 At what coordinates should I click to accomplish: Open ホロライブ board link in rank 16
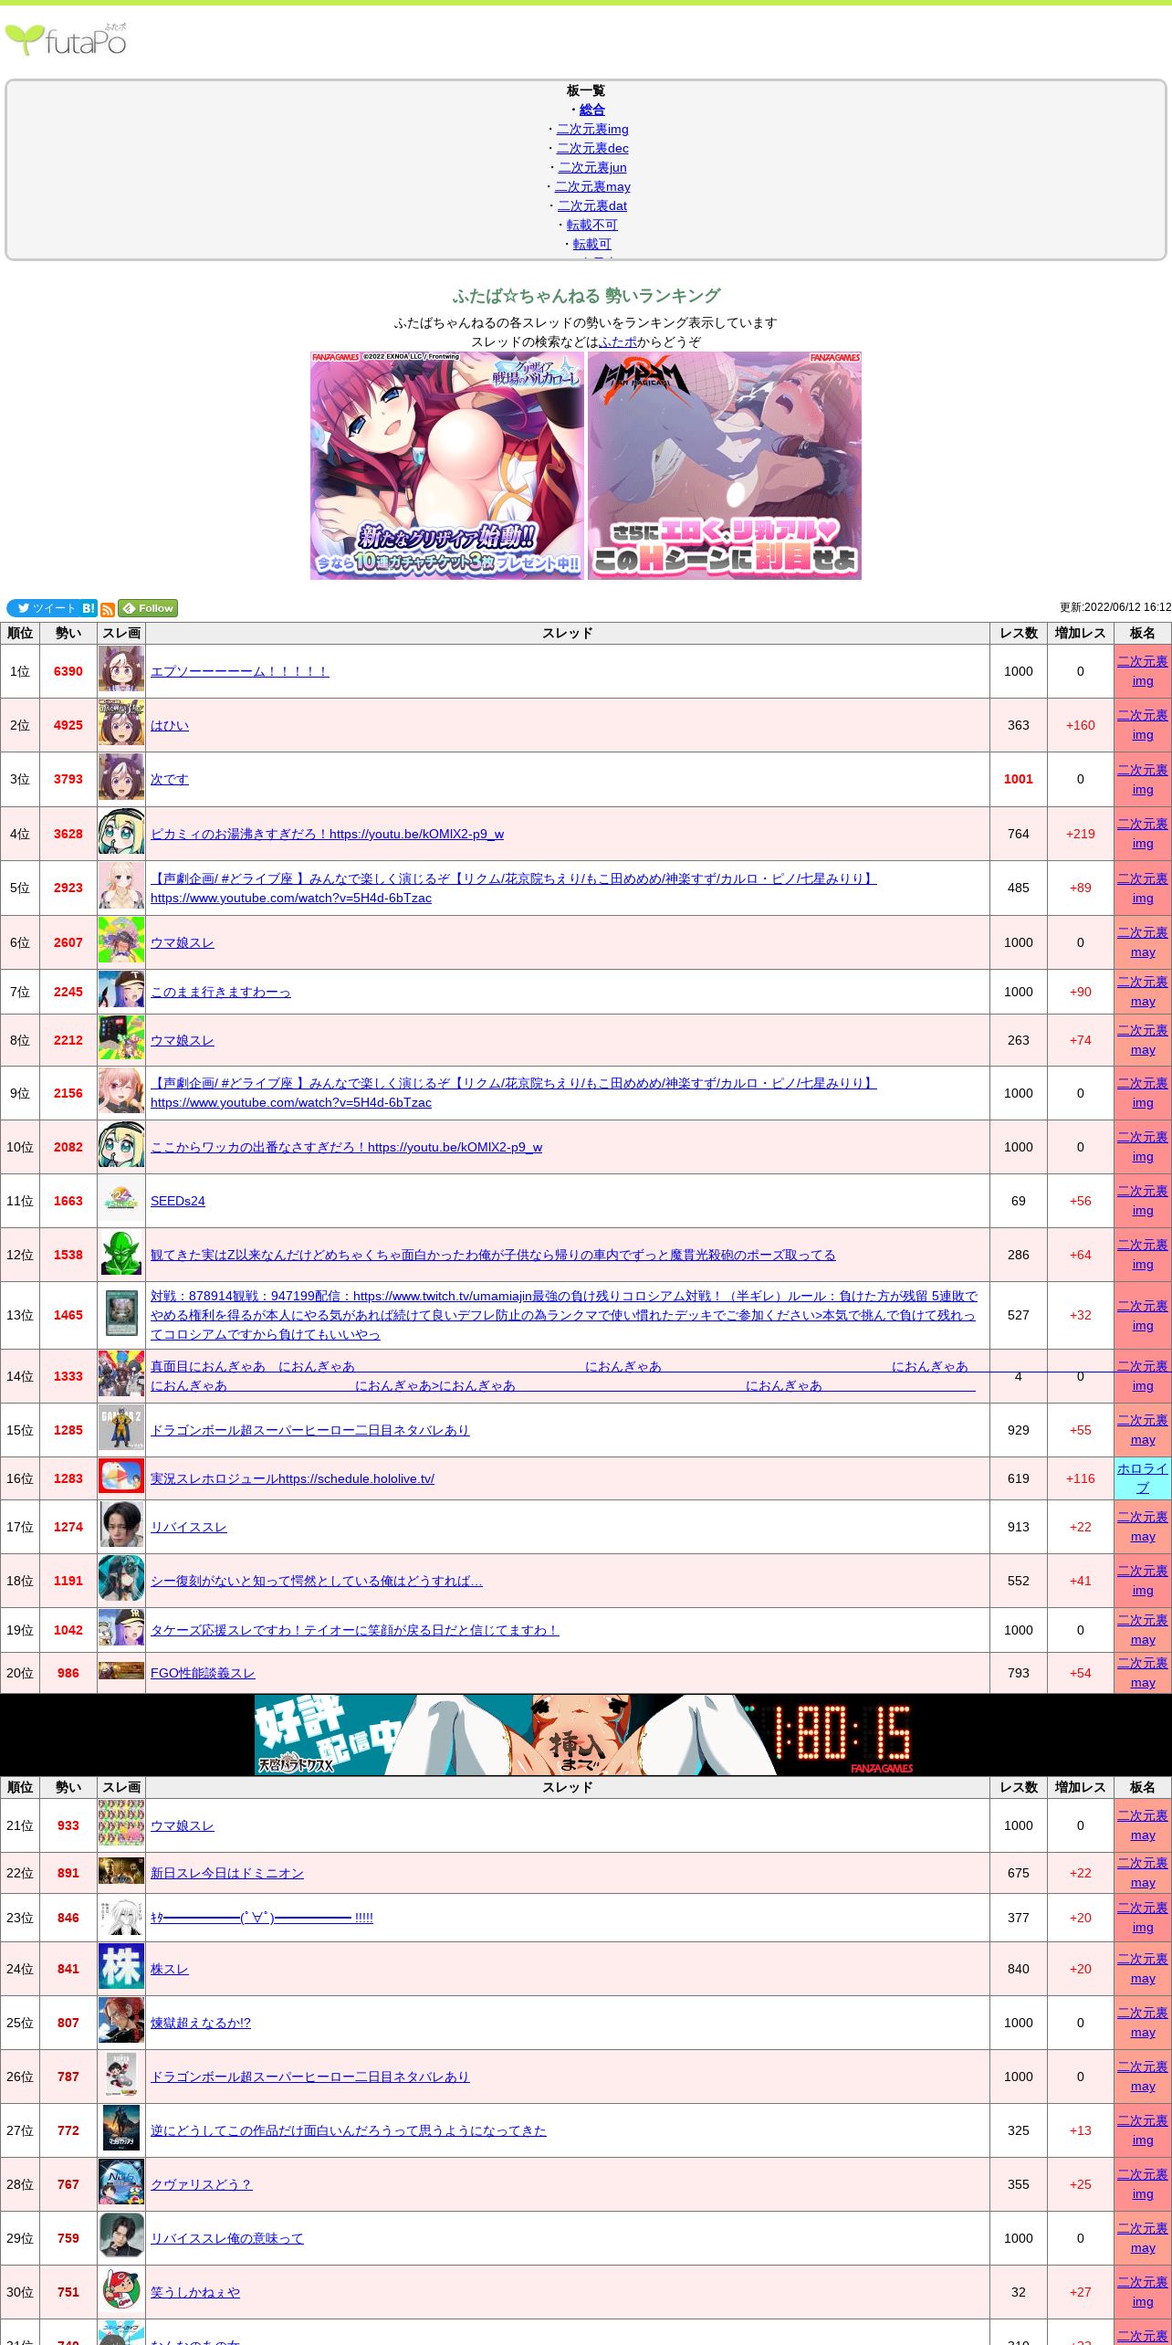1143,1478
